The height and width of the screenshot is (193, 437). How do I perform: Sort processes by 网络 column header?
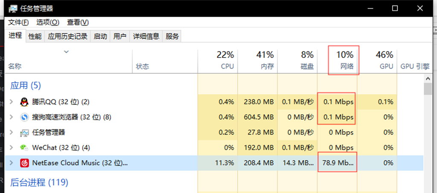344,60
